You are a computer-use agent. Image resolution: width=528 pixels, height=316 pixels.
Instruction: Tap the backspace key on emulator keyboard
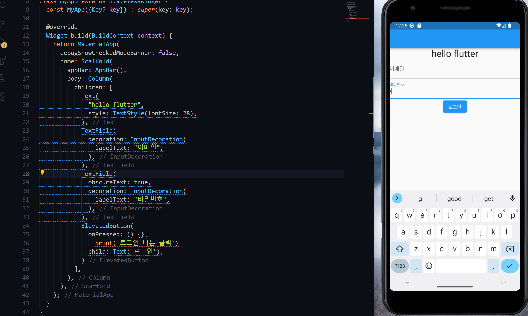[510, 249]
